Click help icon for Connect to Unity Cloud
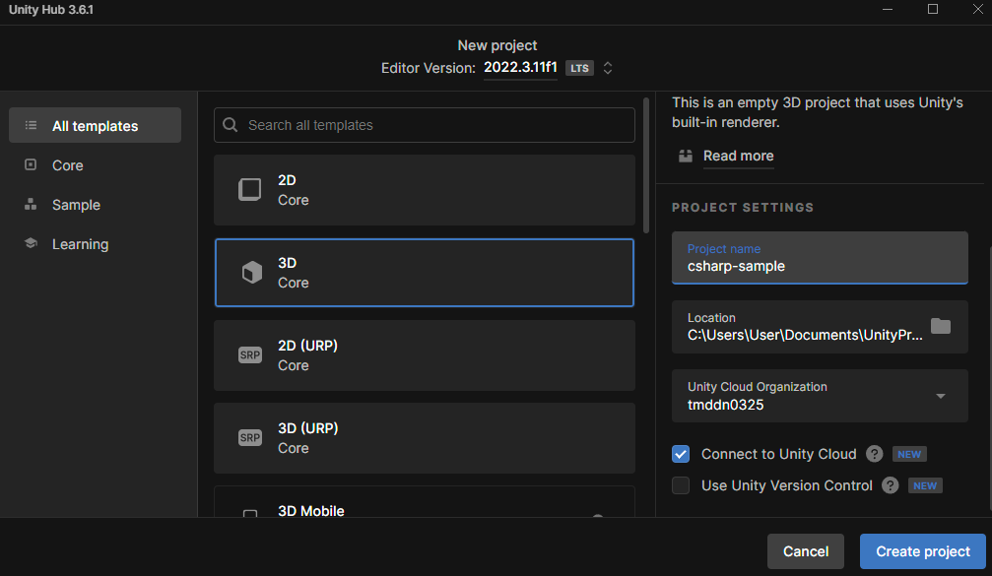992x576 pixels. click(875, 454)
